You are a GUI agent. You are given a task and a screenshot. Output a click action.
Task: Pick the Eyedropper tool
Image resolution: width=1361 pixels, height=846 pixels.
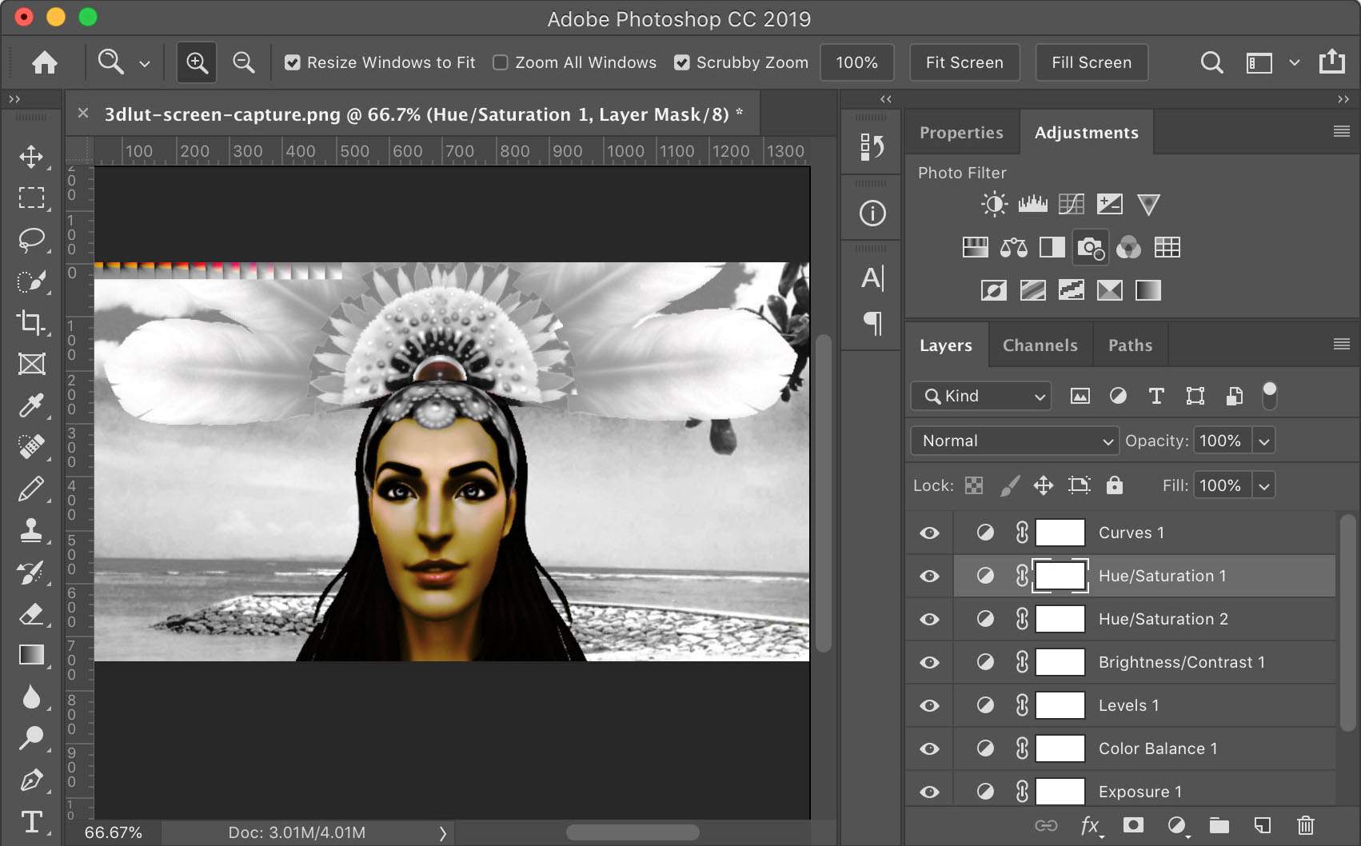pyautogui.click(x=32, y=405)
